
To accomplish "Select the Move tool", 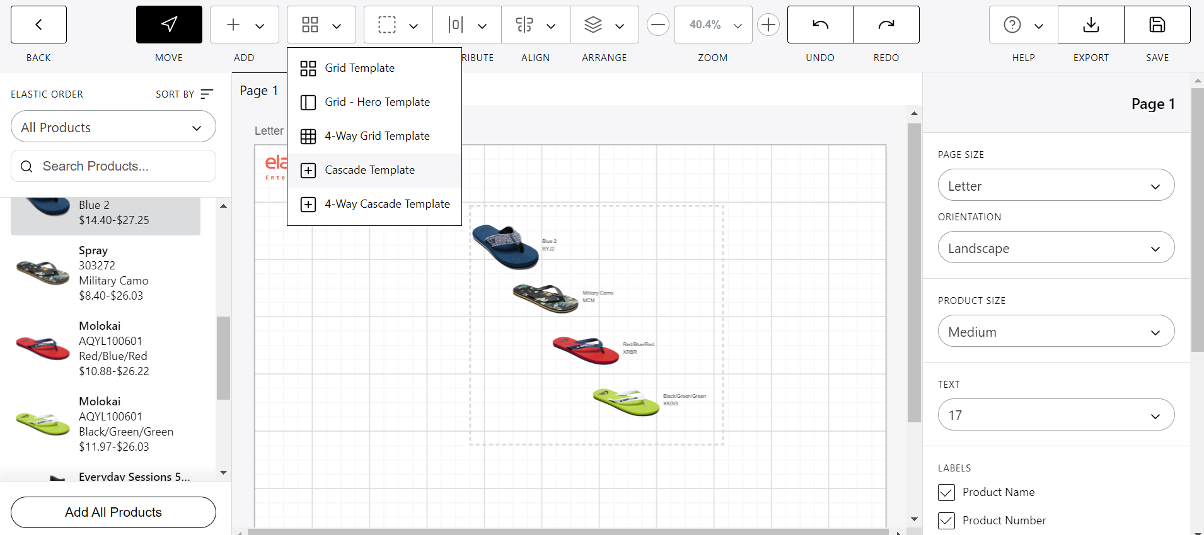I will (169, 25).
